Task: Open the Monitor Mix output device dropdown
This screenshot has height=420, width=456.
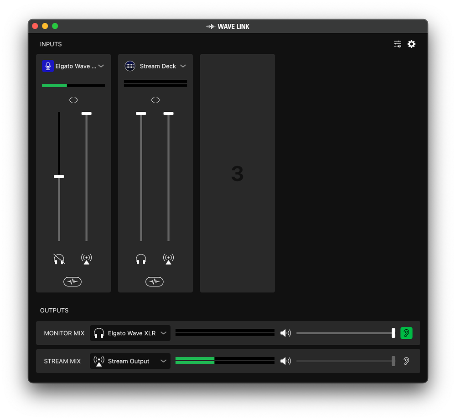Action: tap(130, 333)
